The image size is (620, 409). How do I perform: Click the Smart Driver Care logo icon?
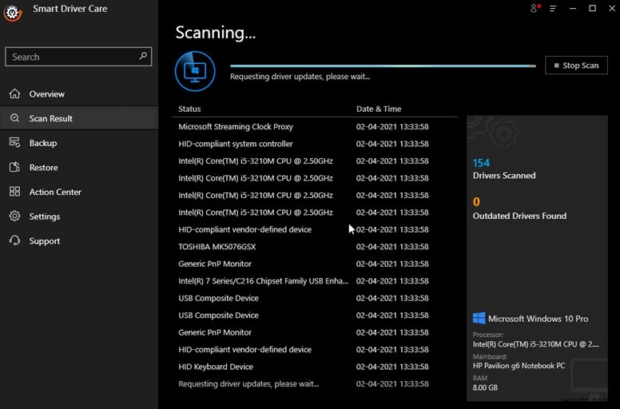pos(12,12)
